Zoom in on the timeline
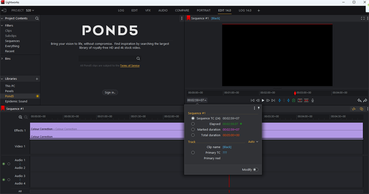 pyautogui.click(x=20, y=117)
